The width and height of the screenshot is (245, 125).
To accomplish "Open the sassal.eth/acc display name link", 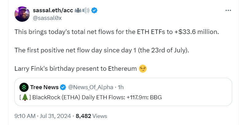I will pyautogui.click(x=53, y=10).
